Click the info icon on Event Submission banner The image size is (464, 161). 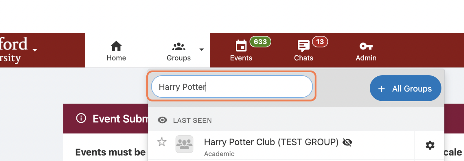[x=81, y=119]
